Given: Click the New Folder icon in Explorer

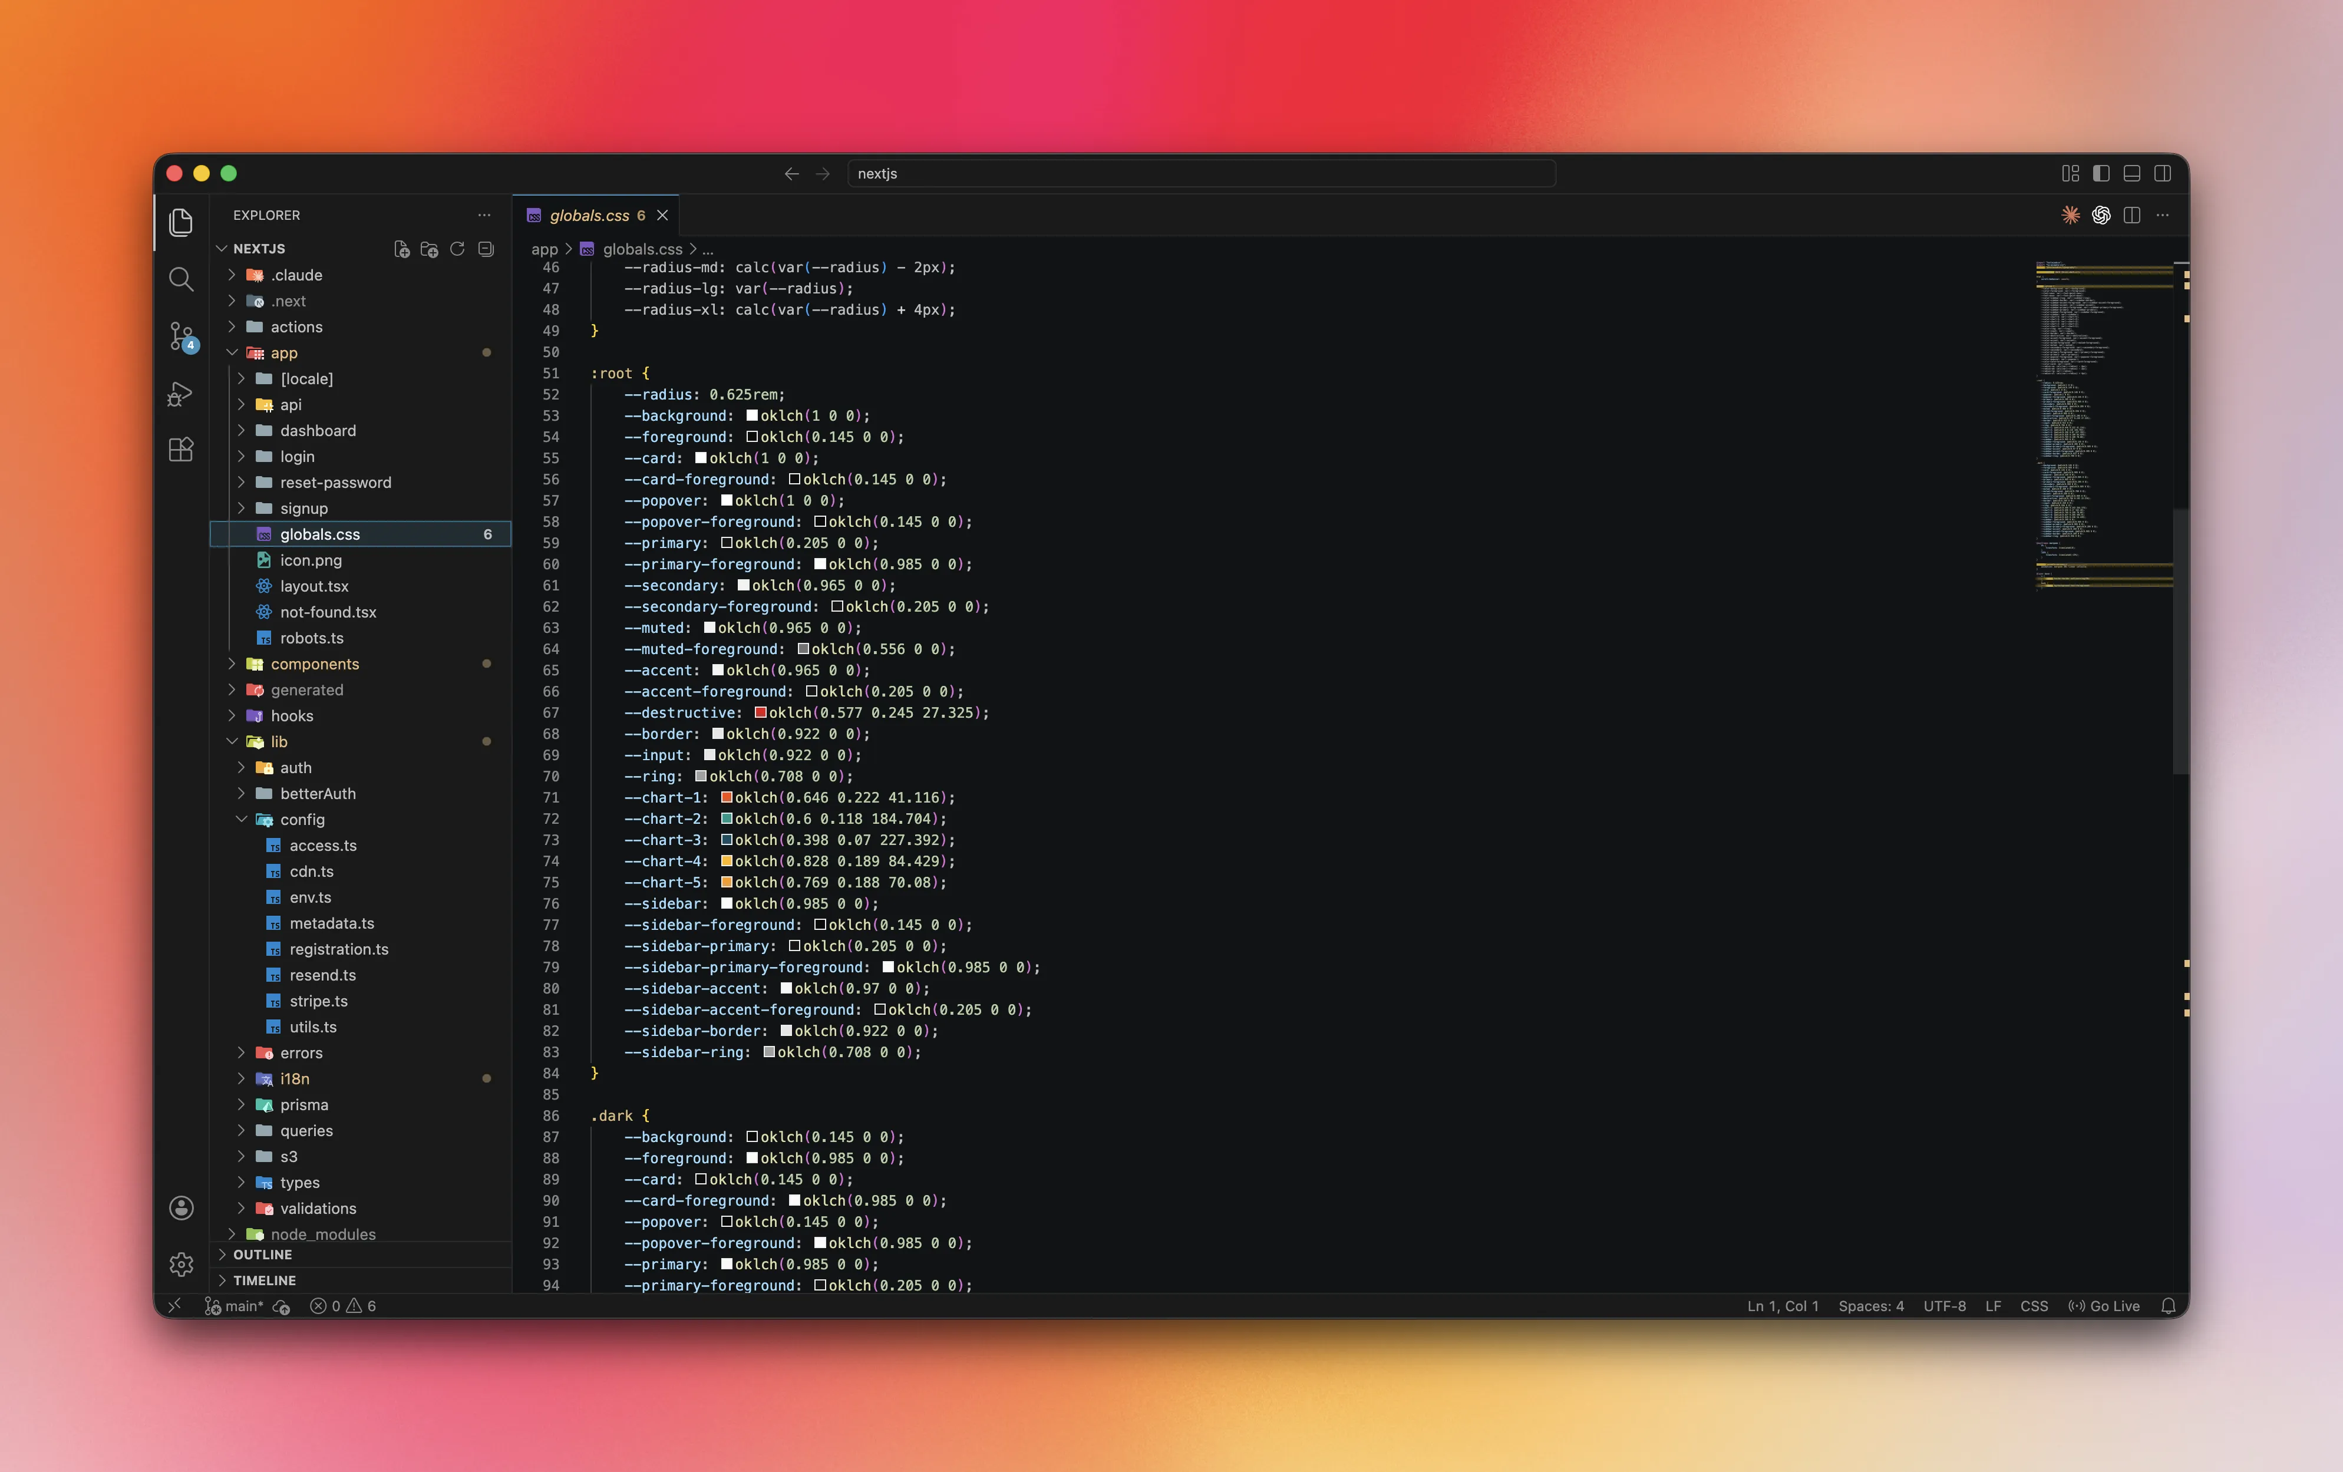Looking at the screenshot, I should coord(429,249).
